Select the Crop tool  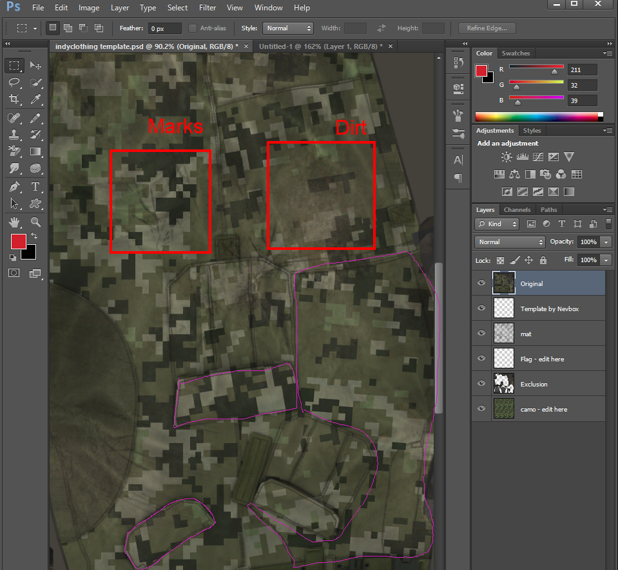[x=14, y=99]
